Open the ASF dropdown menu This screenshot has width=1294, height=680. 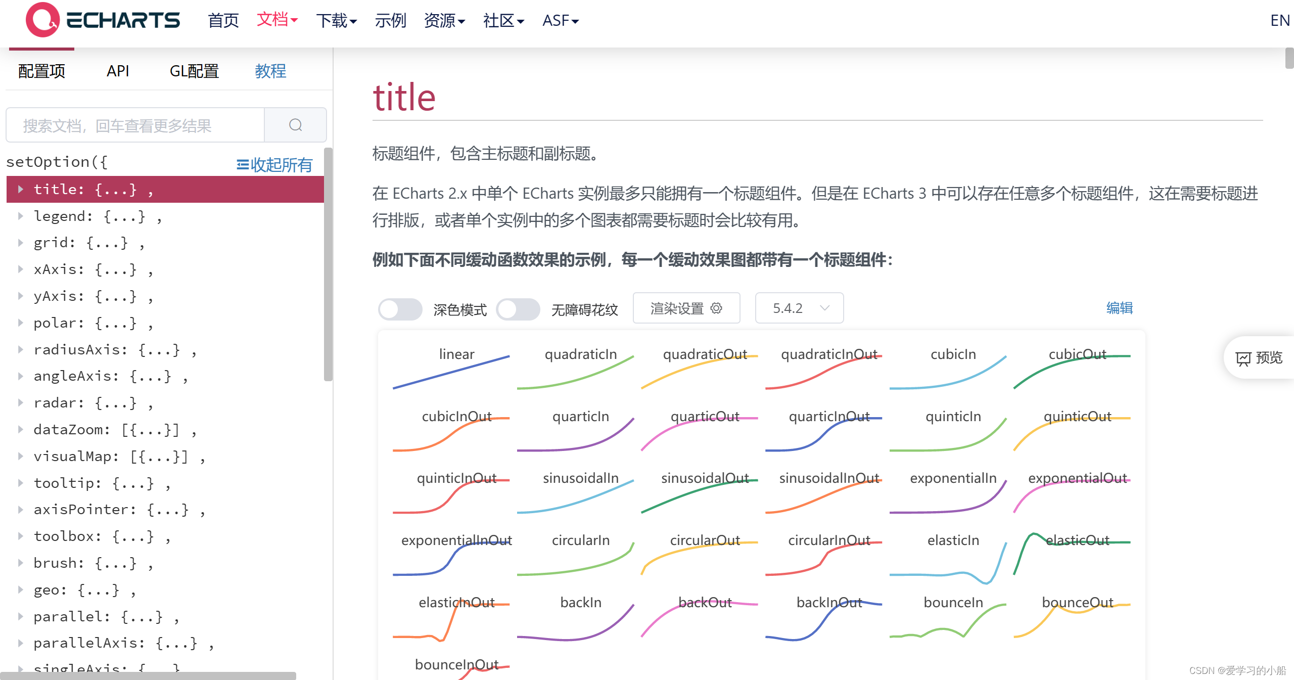click(x=561, y=21)
